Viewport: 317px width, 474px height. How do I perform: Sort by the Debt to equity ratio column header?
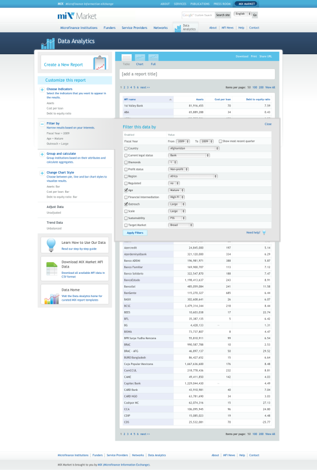[258, 100]
